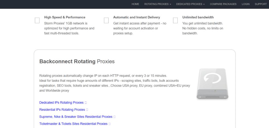Go to the Home page
This screenshot has height=128, width=269.
135,4
